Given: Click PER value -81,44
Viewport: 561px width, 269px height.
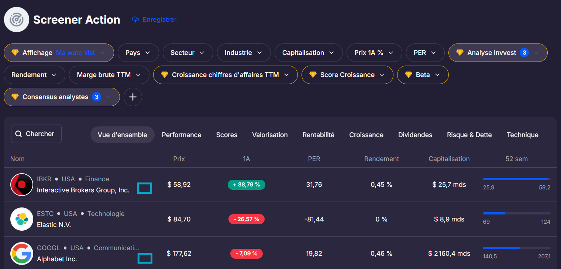Looking at the screenshot, I should coord(314,219).
